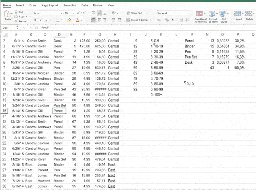Select the Format painter brush
This screenshot has height=190, width=256.
pos(16,21)
